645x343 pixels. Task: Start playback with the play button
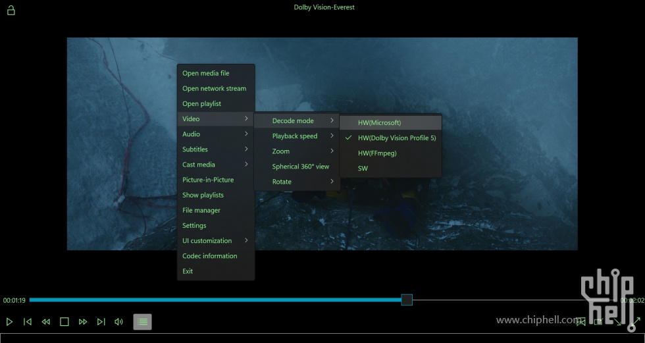9,322
